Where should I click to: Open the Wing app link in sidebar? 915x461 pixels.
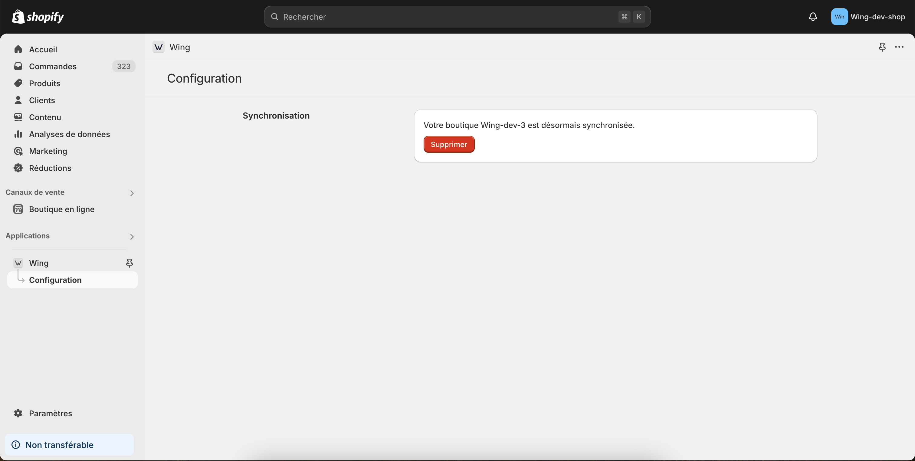click(39, 263)
